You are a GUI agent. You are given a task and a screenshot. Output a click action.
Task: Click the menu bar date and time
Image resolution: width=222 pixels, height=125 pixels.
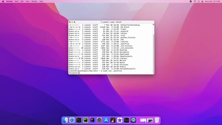[213, 1]
